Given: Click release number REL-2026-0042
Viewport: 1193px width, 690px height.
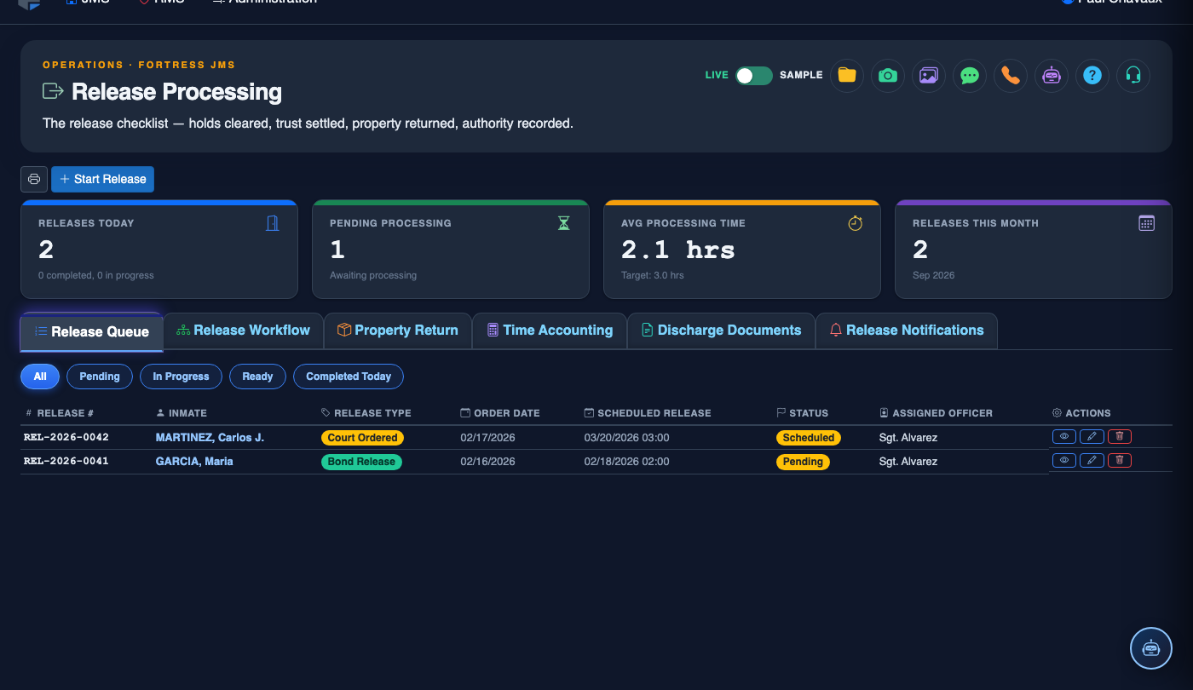Looking at the screenshot, I should tap(66, 437).
